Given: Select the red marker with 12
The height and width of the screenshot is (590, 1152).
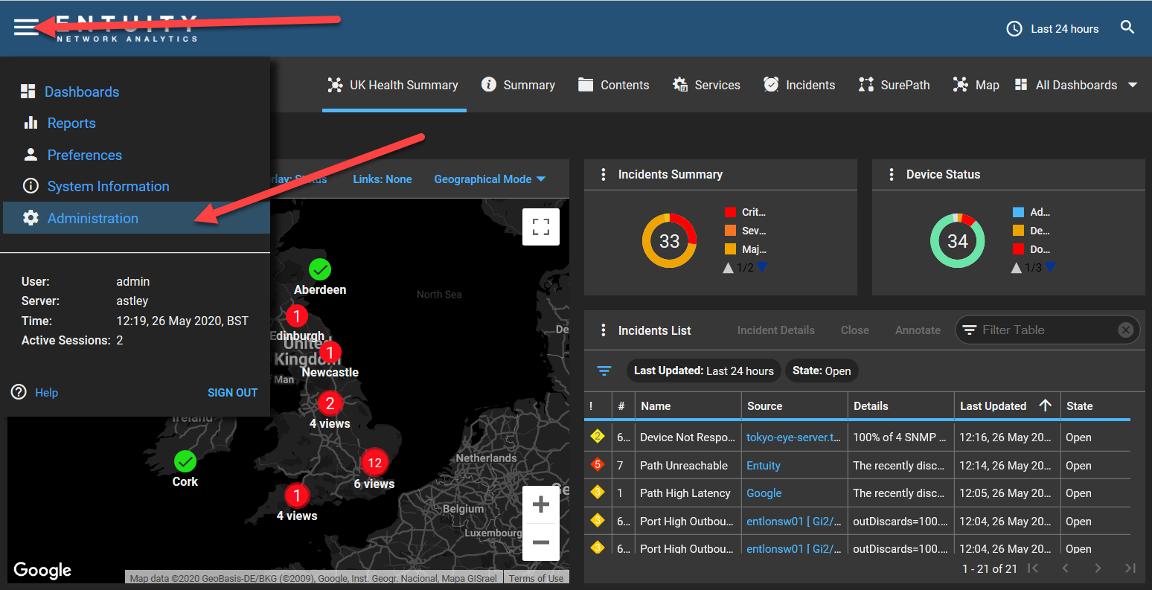Looking at the screenshot, I should click(374, 463).
